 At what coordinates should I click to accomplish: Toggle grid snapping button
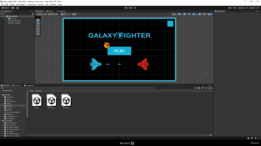(x=68, y=14)
